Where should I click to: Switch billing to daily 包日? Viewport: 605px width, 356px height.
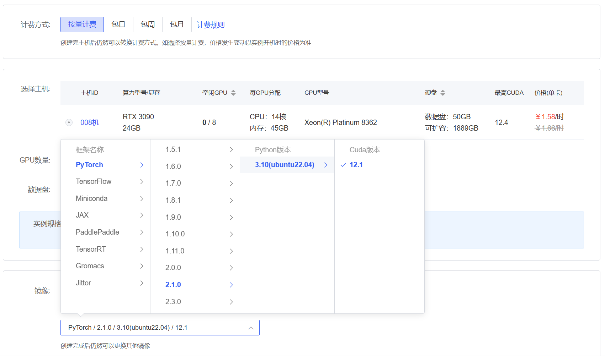click(x=118, y=24)
